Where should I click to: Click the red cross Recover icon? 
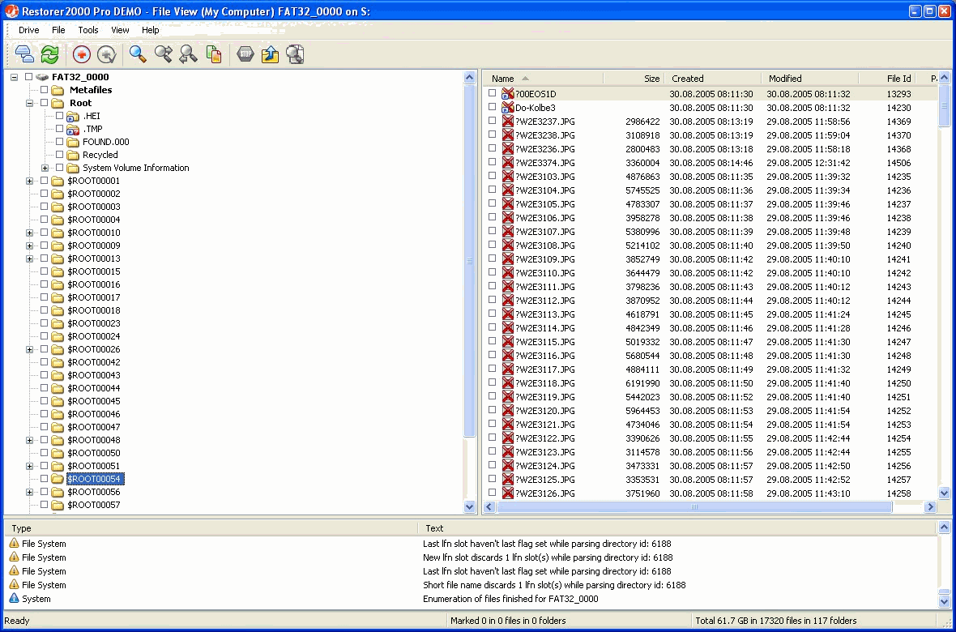point(82,54)
